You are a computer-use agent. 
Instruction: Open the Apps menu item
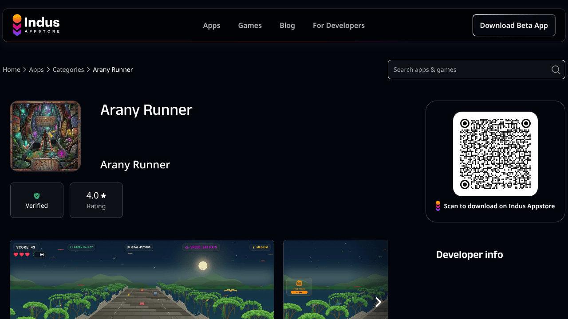[212, 25]
